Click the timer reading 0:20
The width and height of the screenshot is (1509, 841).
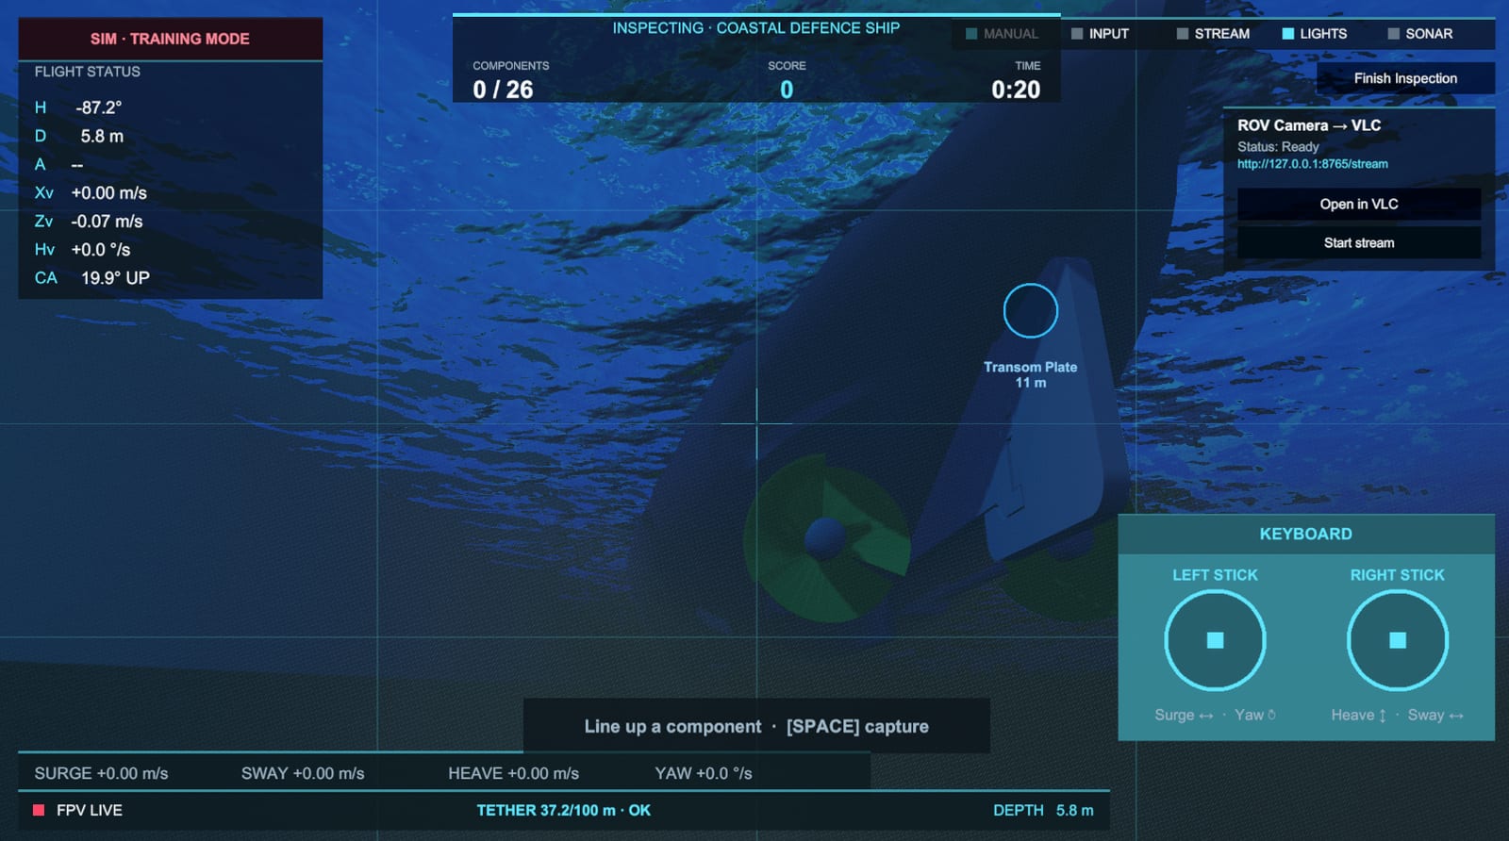[x=1016, y=90]
